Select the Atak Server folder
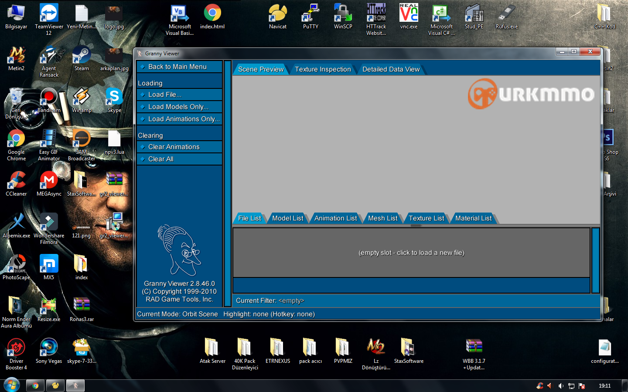The height and width of the screenshot is (392, 628). 212,351
